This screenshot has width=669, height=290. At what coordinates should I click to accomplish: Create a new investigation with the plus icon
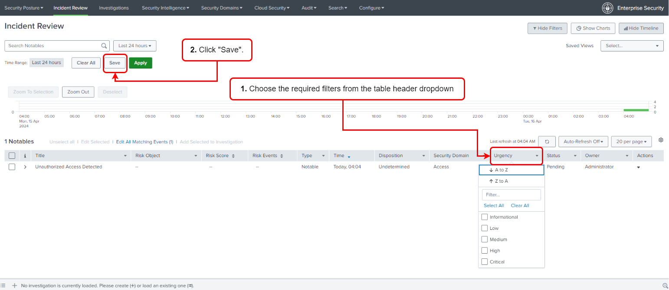(x=15, y=285)
